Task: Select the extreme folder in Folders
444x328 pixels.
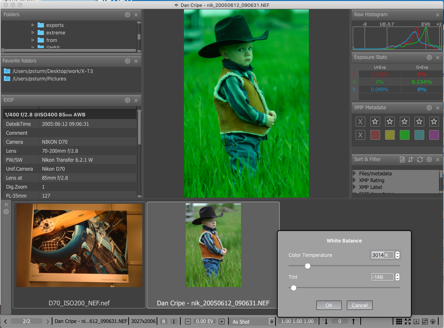Action: tap(56, 33)
